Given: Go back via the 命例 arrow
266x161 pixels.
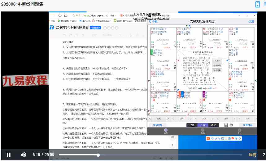Looking at the screenshot, I should coord(153,21).
